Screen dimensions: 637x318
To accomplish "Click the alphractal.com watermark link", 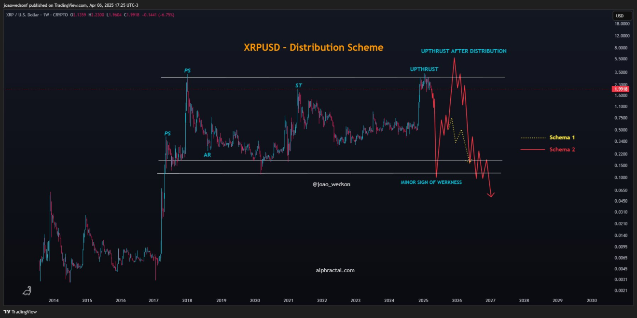I will (x=335, y=270).
